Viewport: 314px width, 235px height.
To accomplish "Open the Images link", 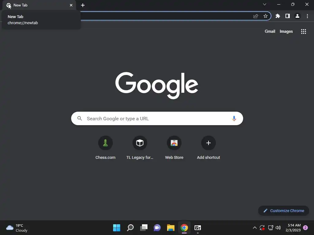I will (286, 32).
